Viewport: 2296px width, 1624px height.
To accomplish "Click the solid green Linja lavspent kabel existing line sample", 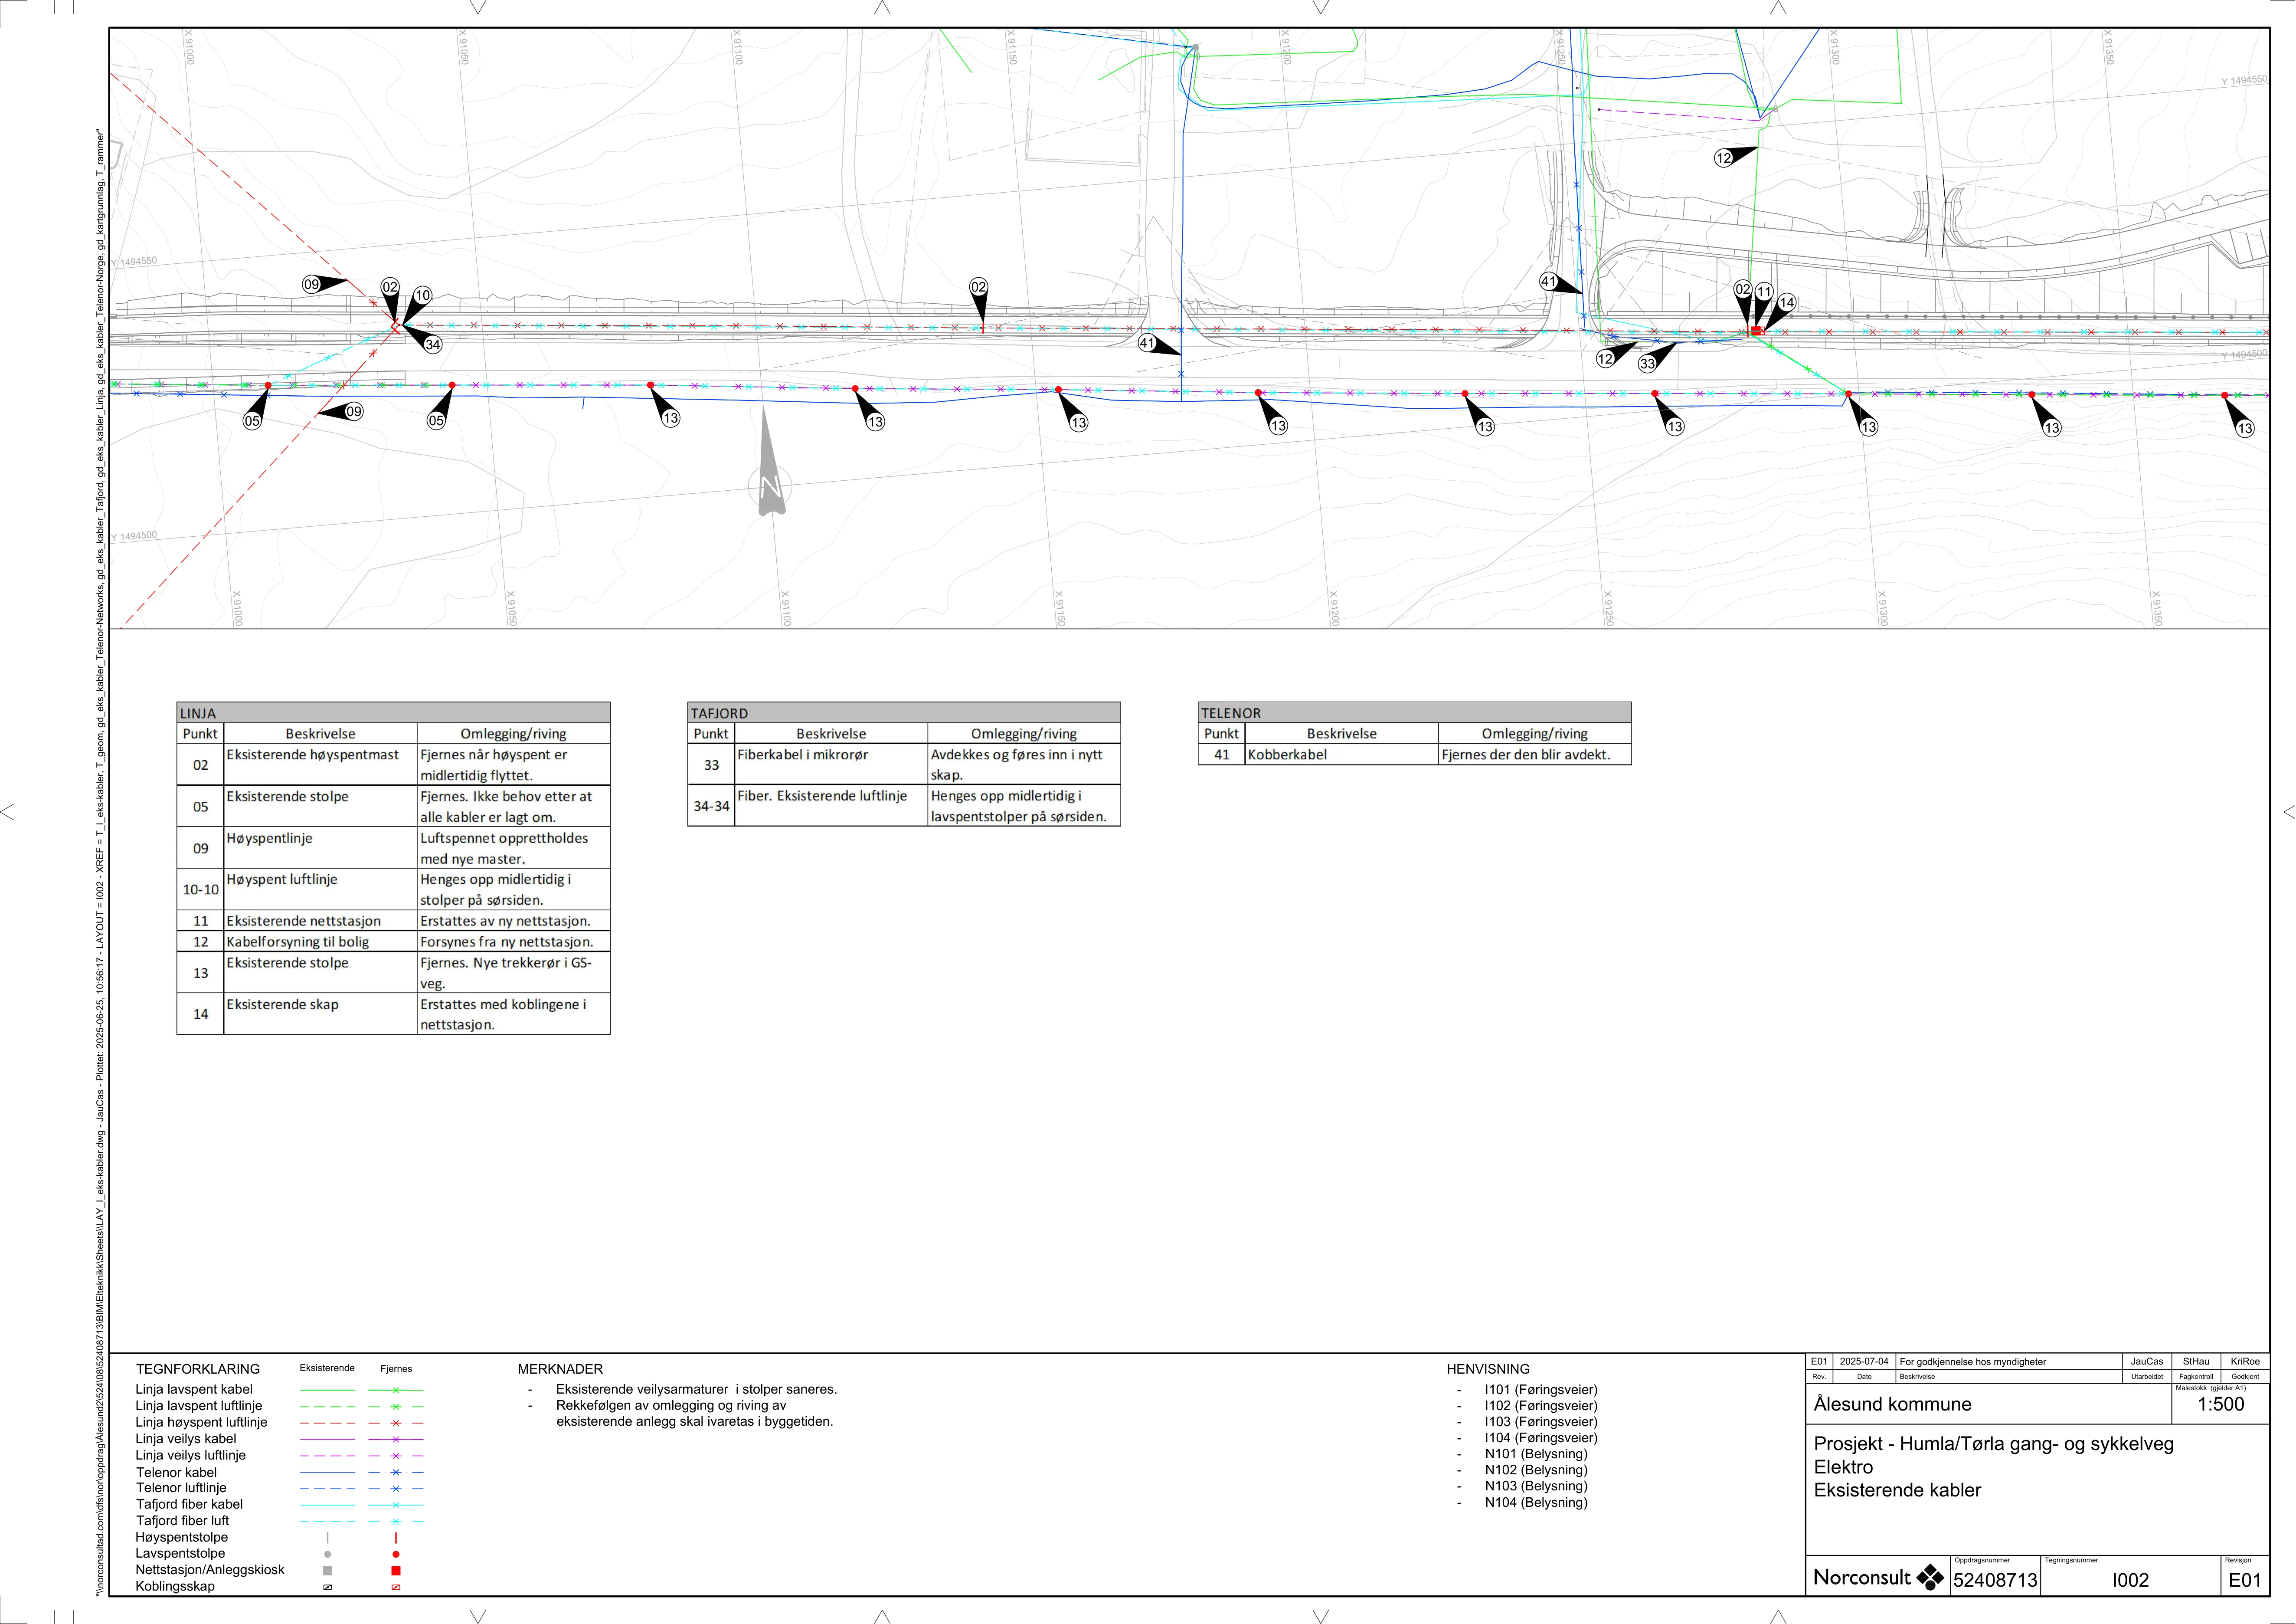I will tap(328, 1390).
